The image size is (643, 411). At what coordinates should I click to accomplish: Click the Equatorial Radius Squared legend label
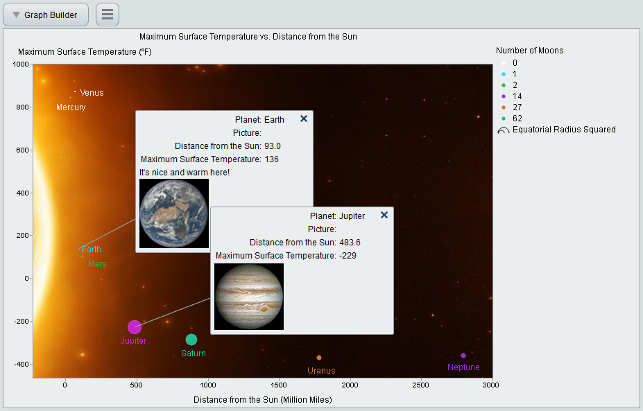pos(564,130)
